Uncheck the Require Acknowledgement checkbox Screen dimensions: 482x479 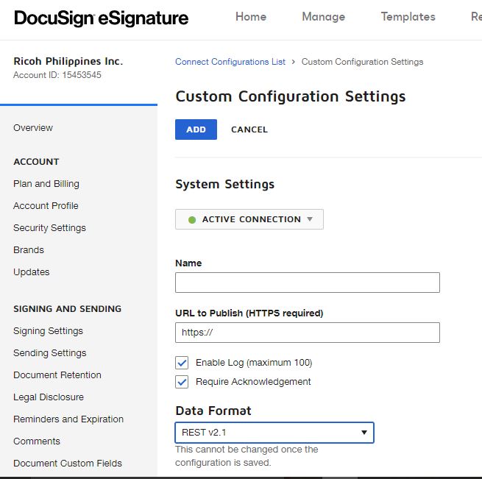click(182, 382)
